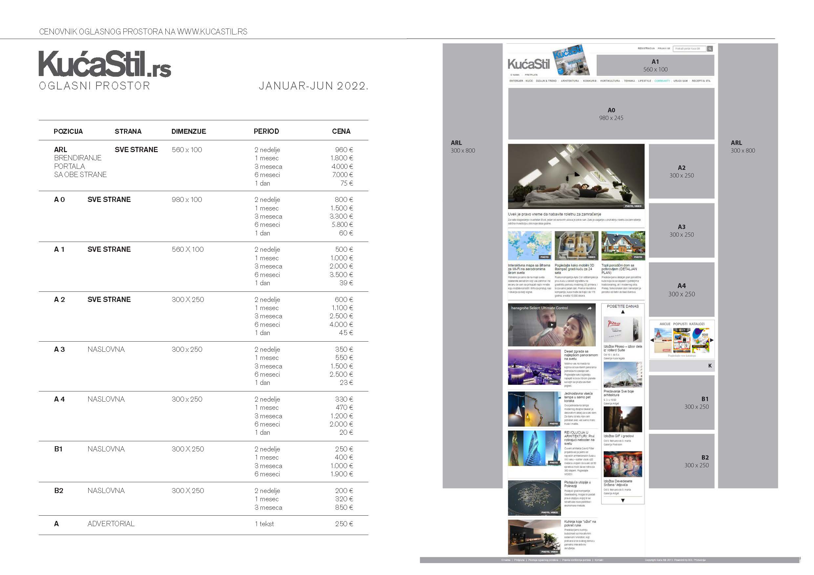Viewport: 814px width, 575px height.
Task: Select ENTERIJER in the navigation bar
Action: tap(516, 81)
